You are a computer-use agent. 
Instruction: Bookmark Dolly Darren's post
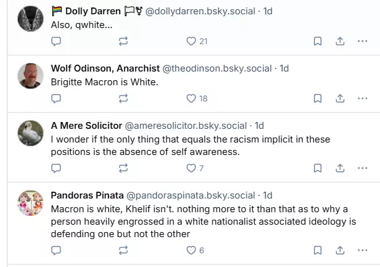pos(317,41)
